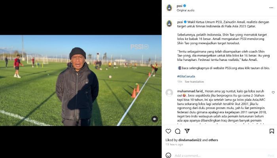Open the three-dot more options menu
This screenshot has width=277, height=158.
click(271, 8)
